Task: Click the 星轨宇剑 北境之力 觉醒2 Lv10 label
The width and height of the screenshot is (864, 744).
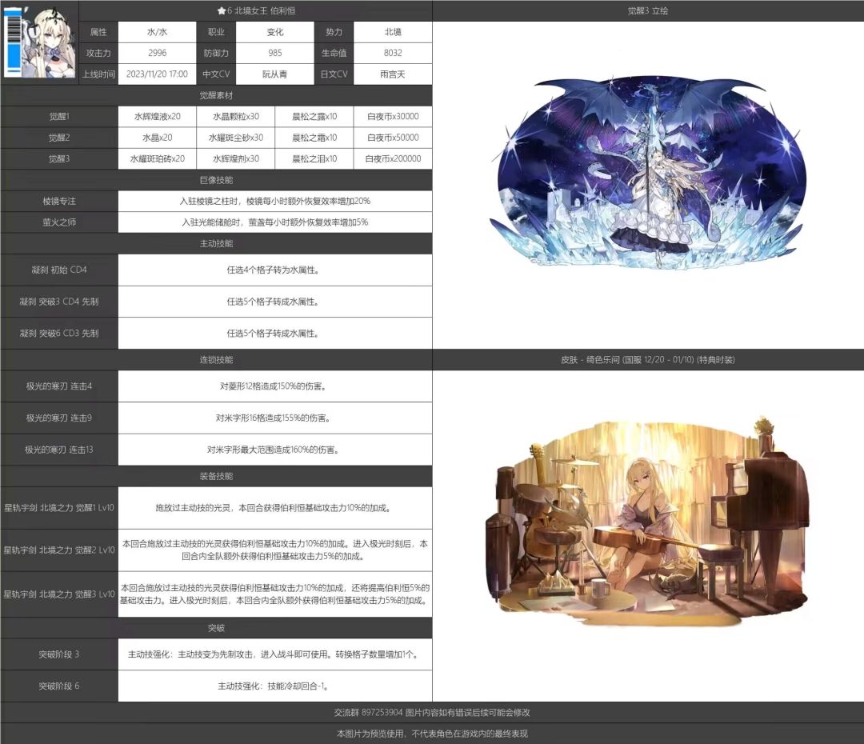Action: tap(59, 550)
